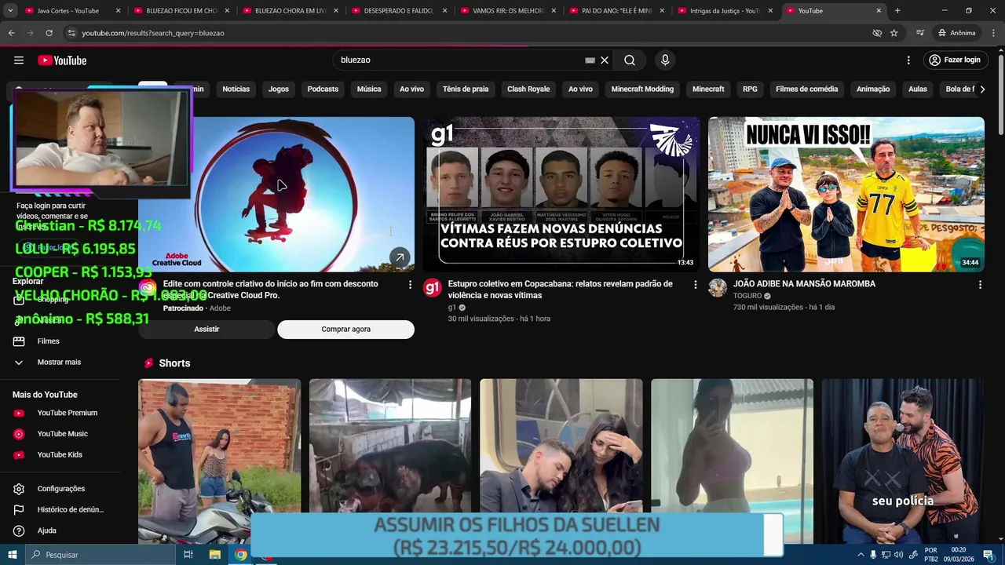Go back in browser history
Viewport: 1005px width, 565px height.
[11, 33]
